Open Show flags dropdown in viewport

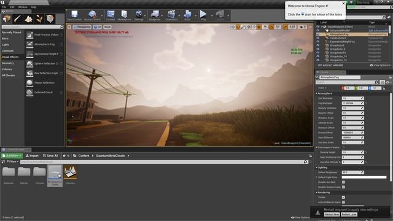[107, 27]
